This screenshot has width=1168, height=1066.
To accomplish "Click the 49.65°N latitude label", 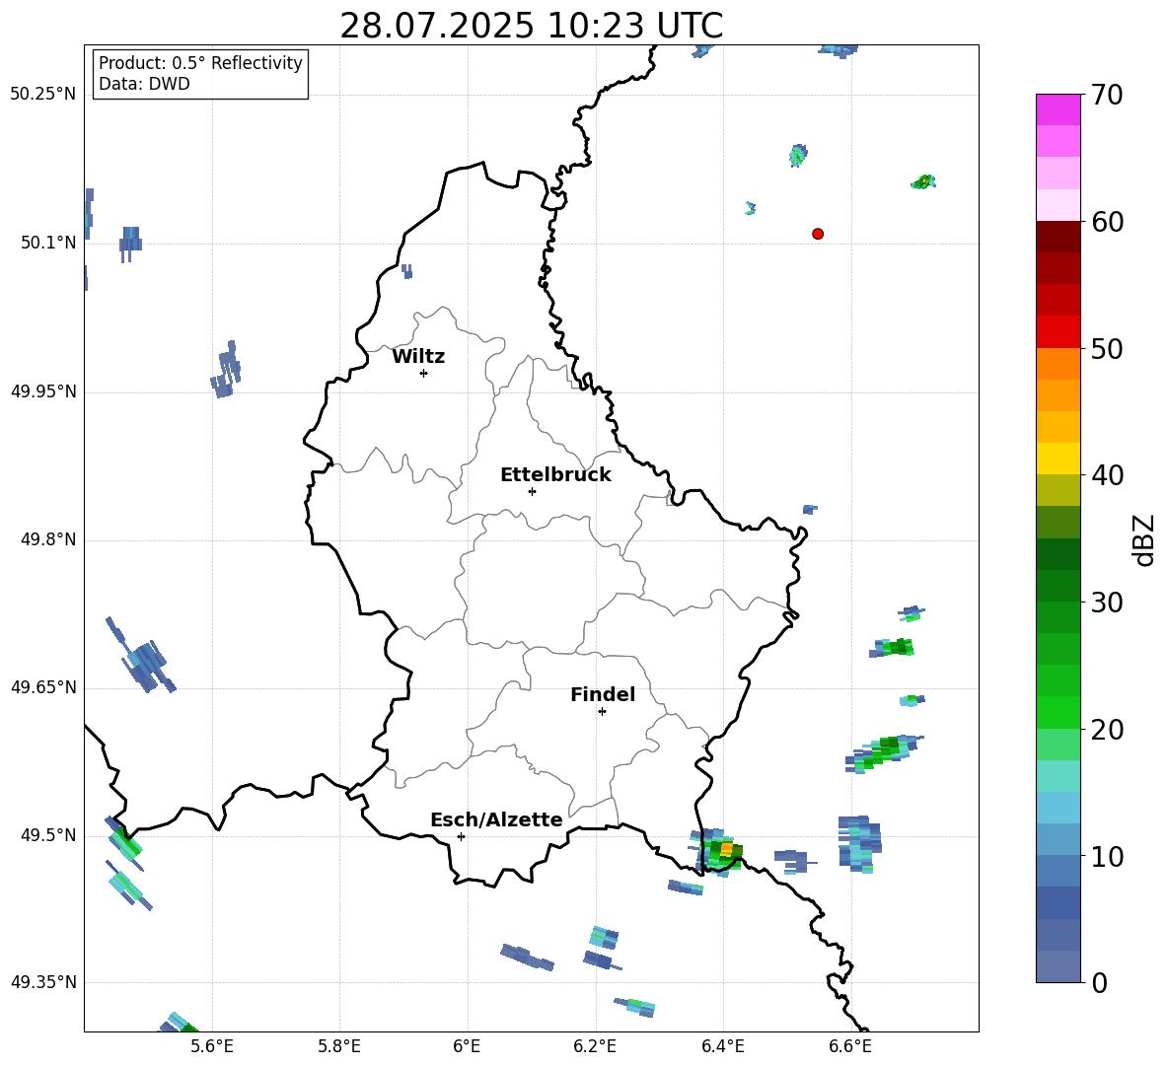I will point(42,686).
